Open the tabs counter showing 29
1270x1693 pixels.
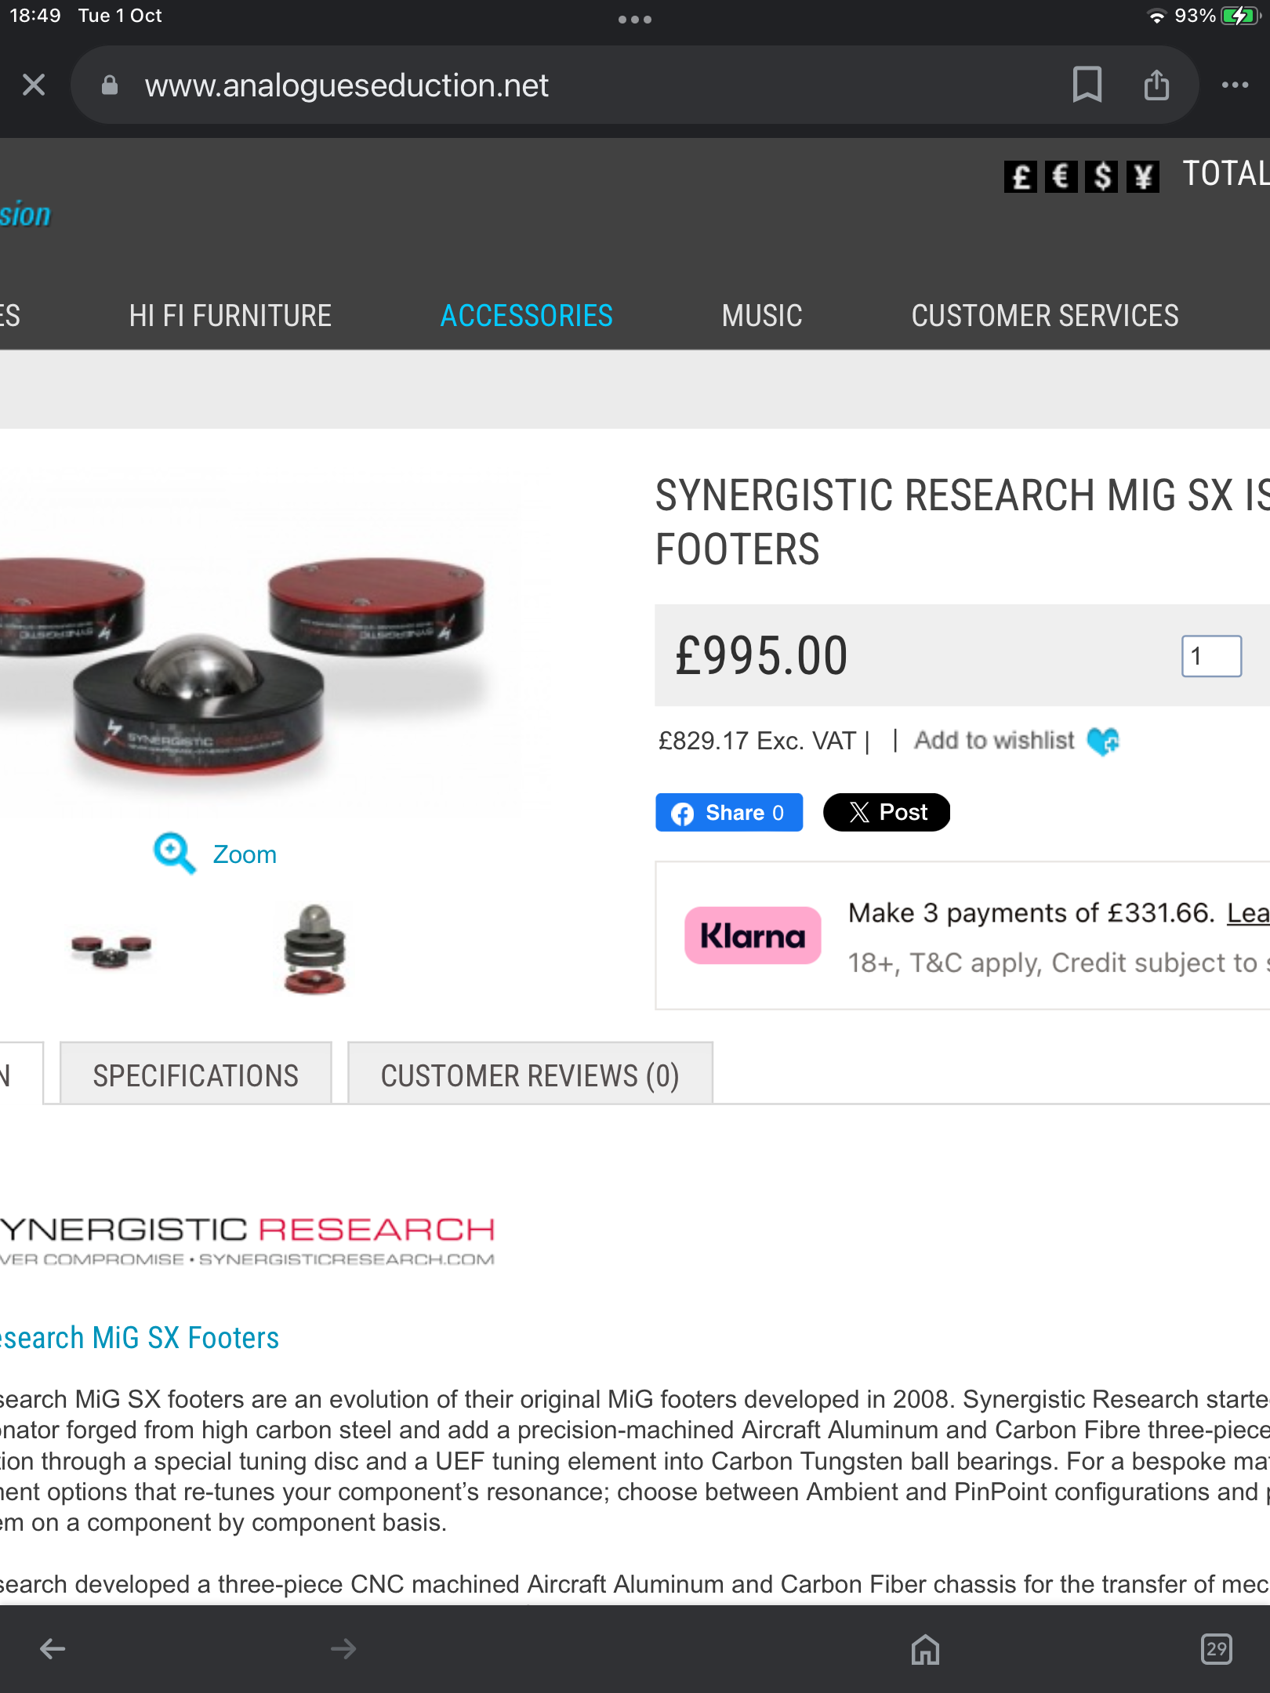coord(1216,1649)
